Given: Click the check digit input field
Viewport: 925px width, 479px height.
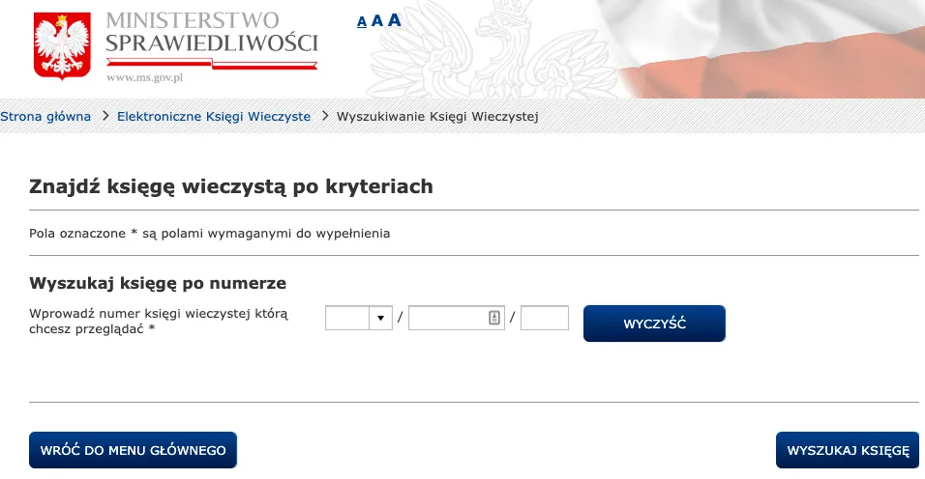Looking at the screenshot, I should [x=545, y=318].
